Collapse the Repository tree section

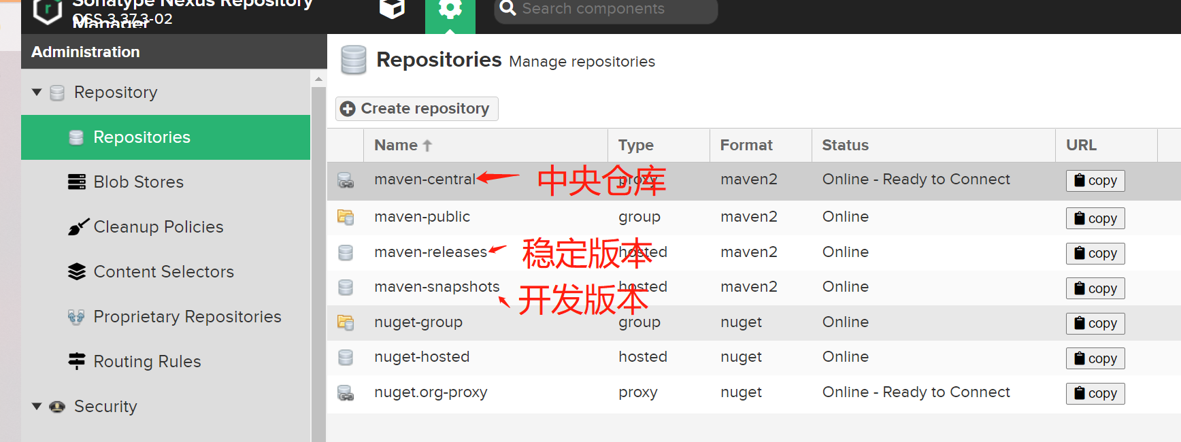point(37,92)
